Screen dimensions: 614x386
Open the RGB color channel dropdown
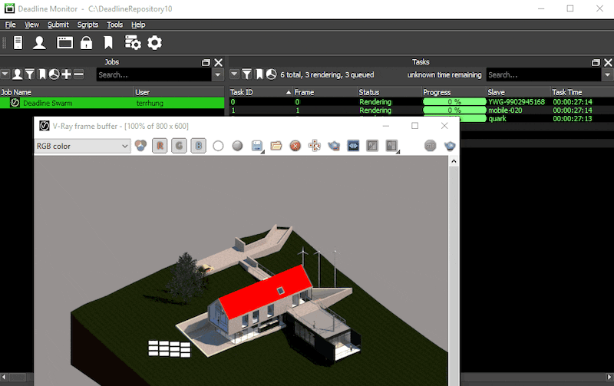pyautogui.click(x=82, y=146)
